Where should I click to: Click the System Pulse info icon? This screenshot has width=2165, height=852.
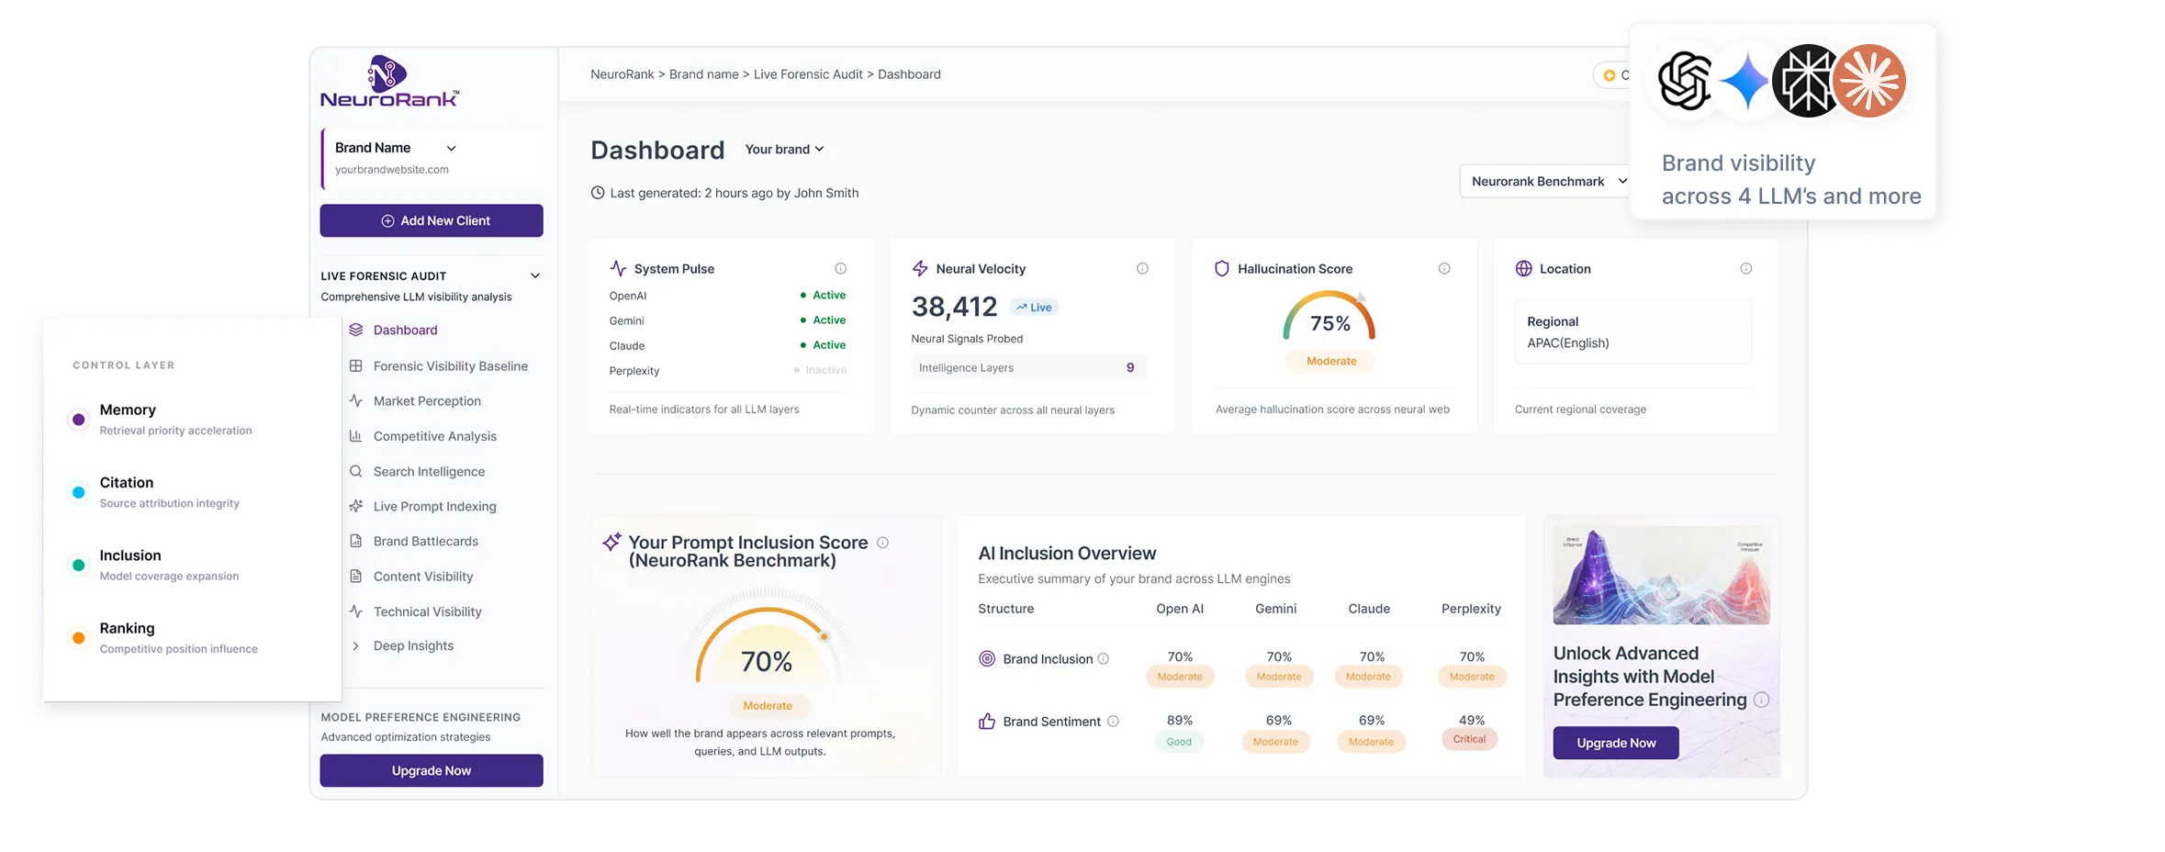coord(840,269)
